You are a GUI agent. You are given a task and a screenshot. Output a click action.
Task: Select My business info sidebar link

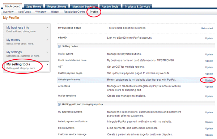(18, 28)
